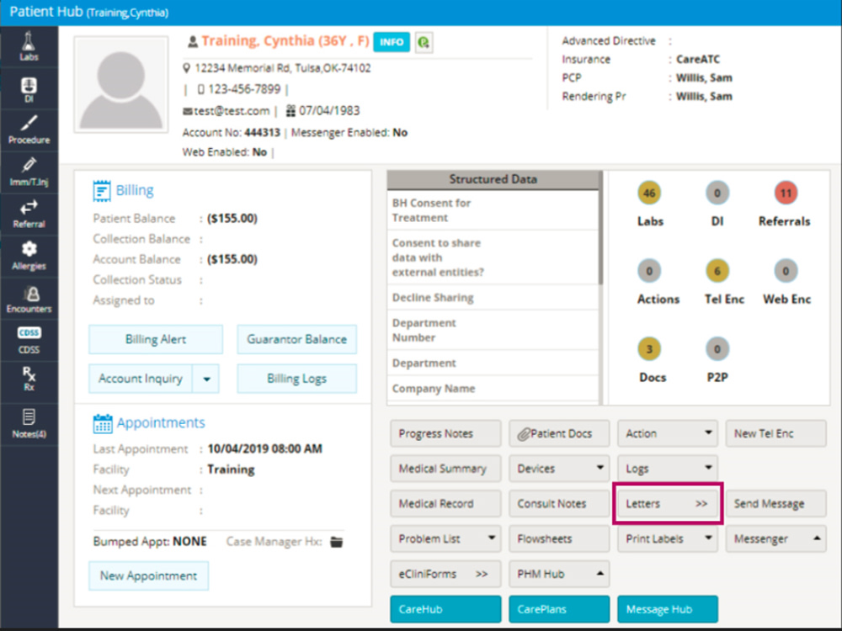
Task: Click the INFO button beside patient name
Action: pyautogui.click(x=392, y=42)
